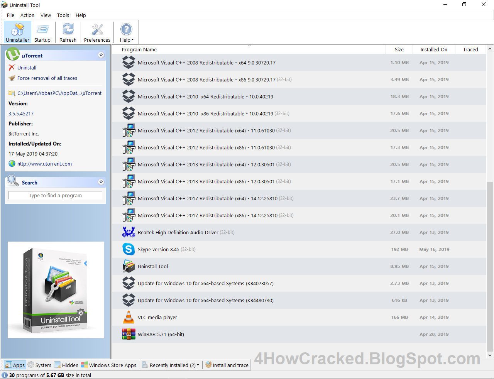Sort by Size column header
Viewport: 494px width, 379px height.
399,49
